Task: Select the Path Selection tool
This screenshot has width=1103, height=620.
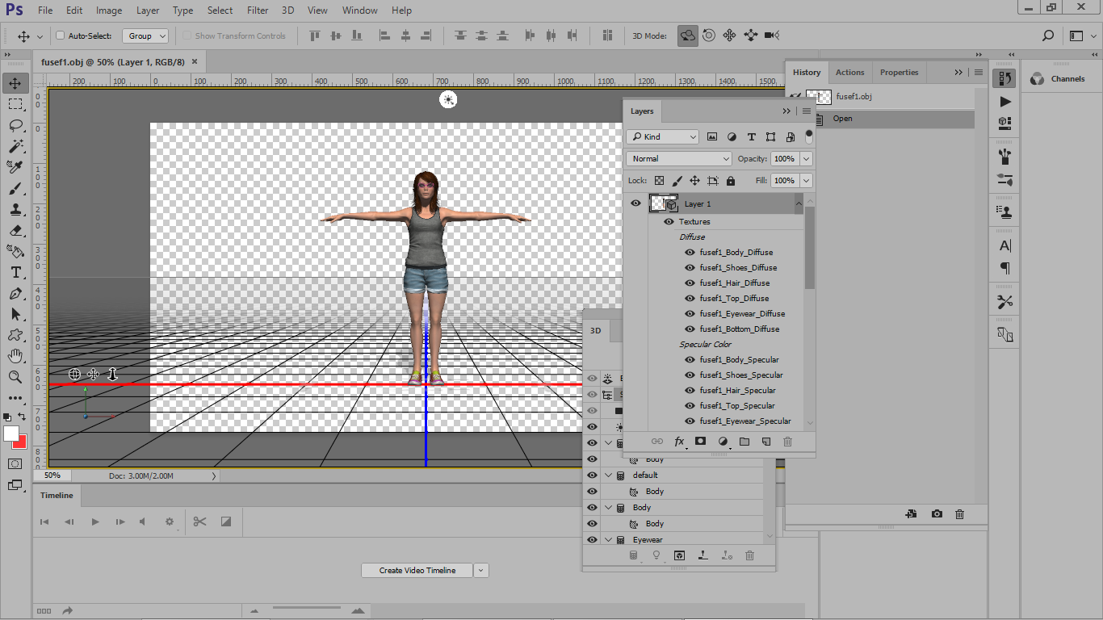Action: click(15, 314)
